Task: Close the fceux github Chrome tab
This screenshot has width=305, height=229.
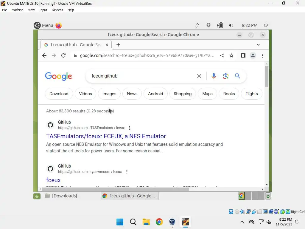Action: click(107, 45)
